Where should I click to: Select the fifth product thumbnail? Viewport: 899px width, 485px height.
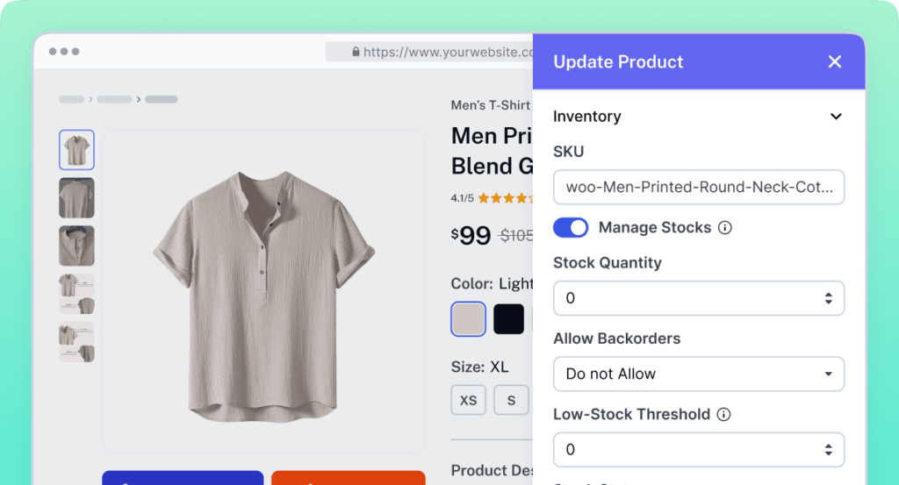click(x=76, y=342)
